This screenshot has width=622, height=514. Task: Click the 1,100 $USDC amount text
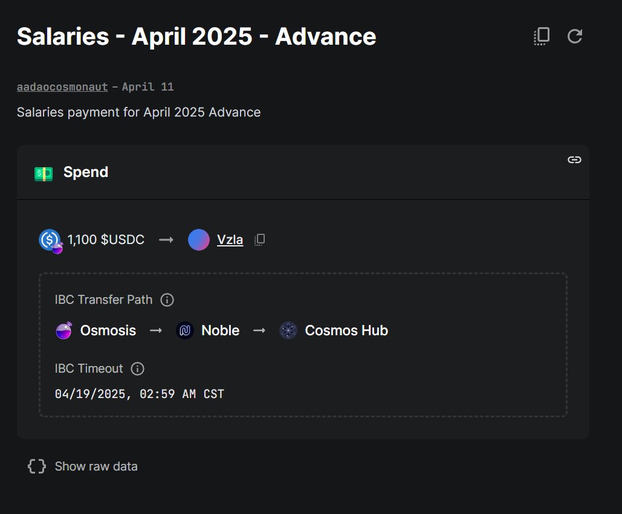tap(106, 240)
